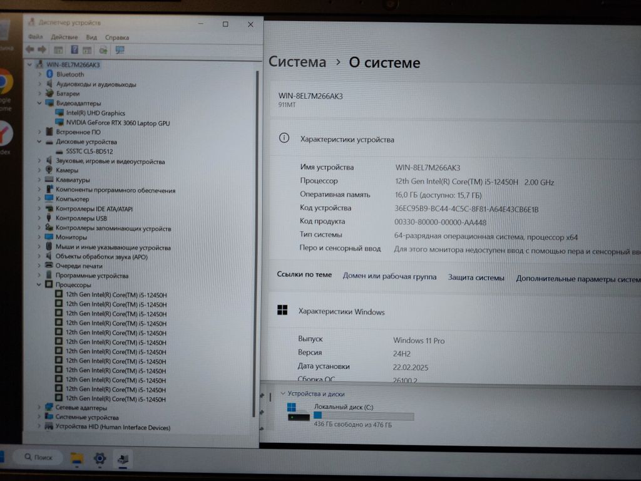Click the Системные устройства category icon
The height and width of the screenshot is (481, 641).
click(x=49, y=416)
